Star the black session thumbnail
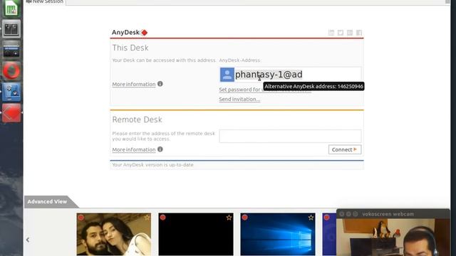456x256 pixels. 229,218
